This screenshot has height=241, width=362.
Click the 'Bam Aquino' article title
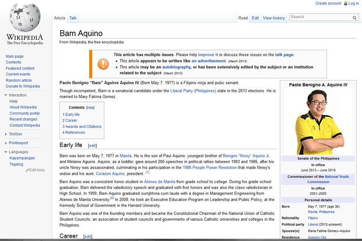click(x=81, y=33)
